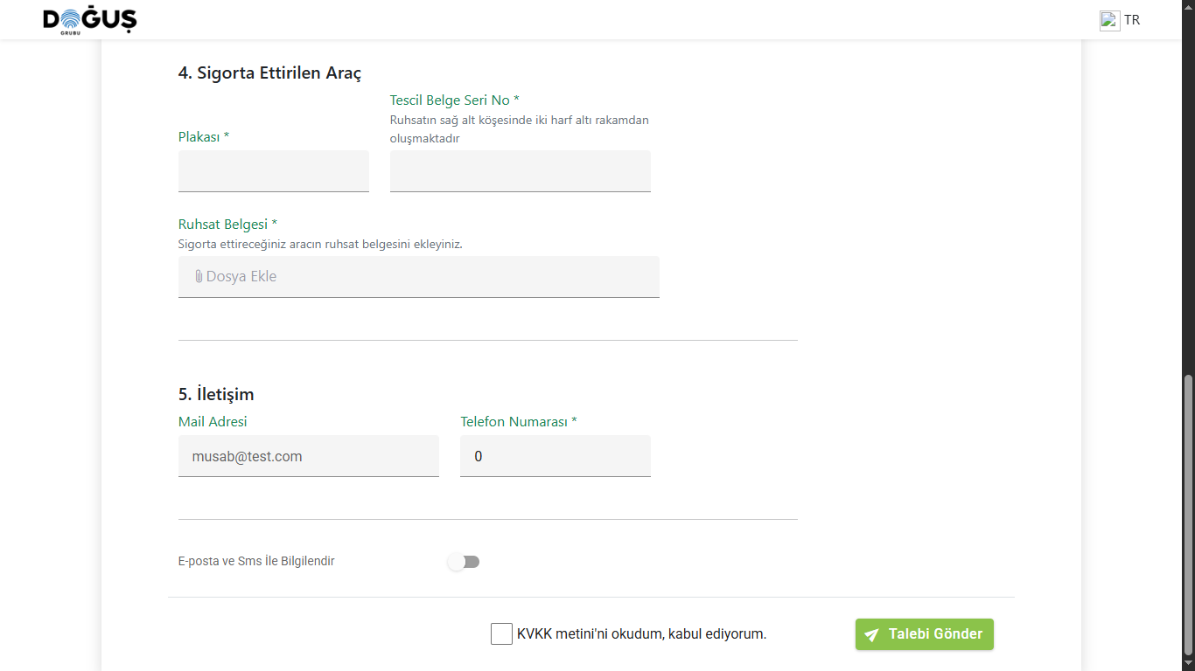Click the paperclip icon in Dosya Ekle
The height and width of the screenshot is (671, 1195).
[x=199, y=276]
